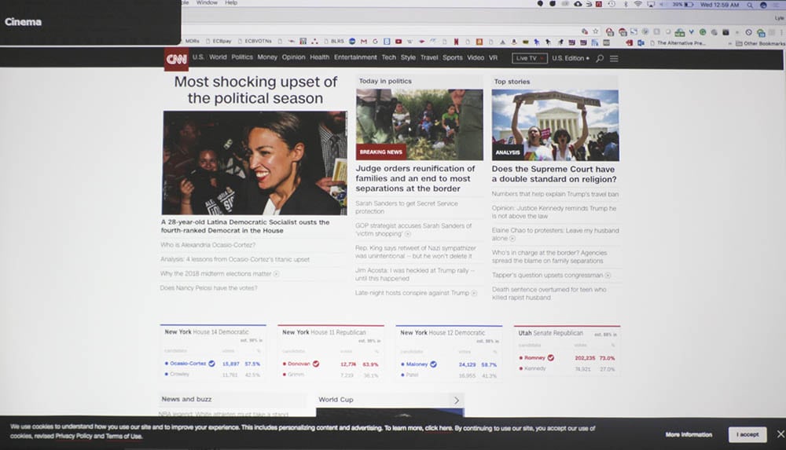Open the Outlook bookmark icon
Screen dimensions: 786x450
pos(641,43)
